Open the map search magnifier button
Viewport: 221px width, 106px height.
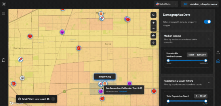(153, 15)
